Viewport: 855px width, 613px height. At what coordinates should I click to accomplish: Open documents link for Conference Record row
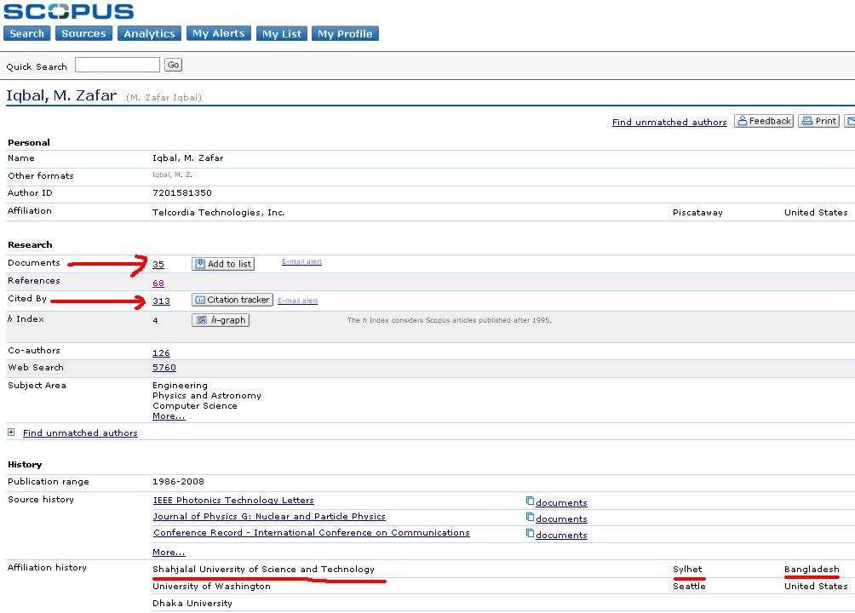561,535
